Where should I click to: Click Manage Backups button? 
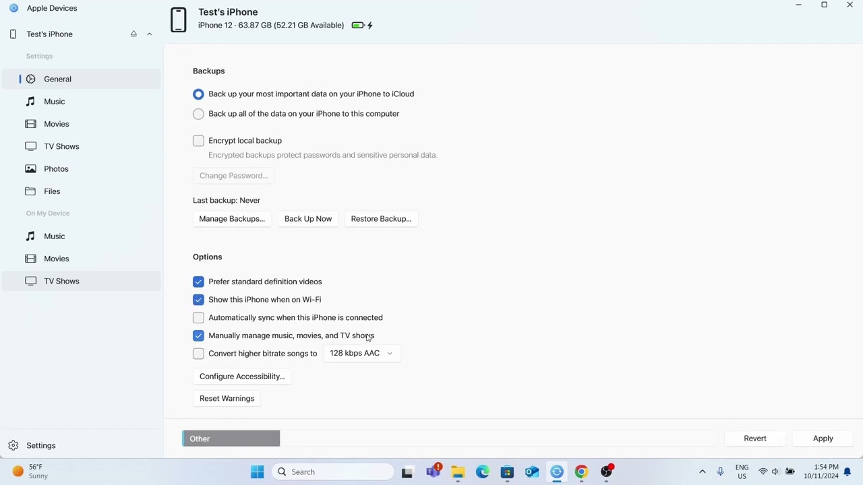coord(232,219)
